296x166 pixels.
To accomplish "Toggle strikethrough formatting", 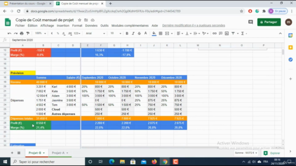I will coord(139,33).
